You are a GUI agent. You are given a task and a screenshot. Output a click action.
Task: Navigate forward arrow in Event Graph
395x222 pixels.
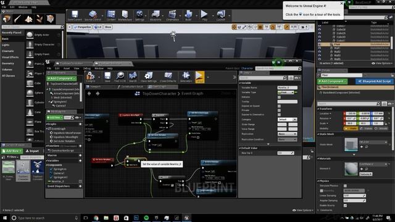[x=98, y=94]
